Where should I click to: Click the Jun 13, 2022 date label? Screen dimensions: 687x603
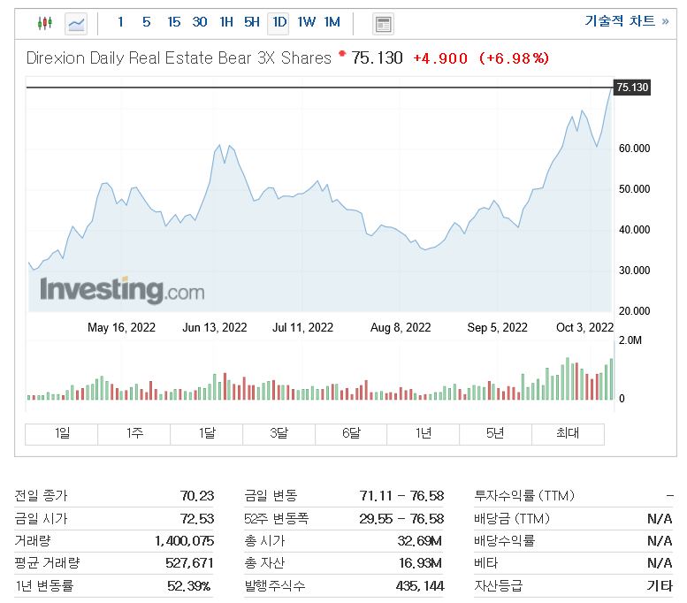215,327
